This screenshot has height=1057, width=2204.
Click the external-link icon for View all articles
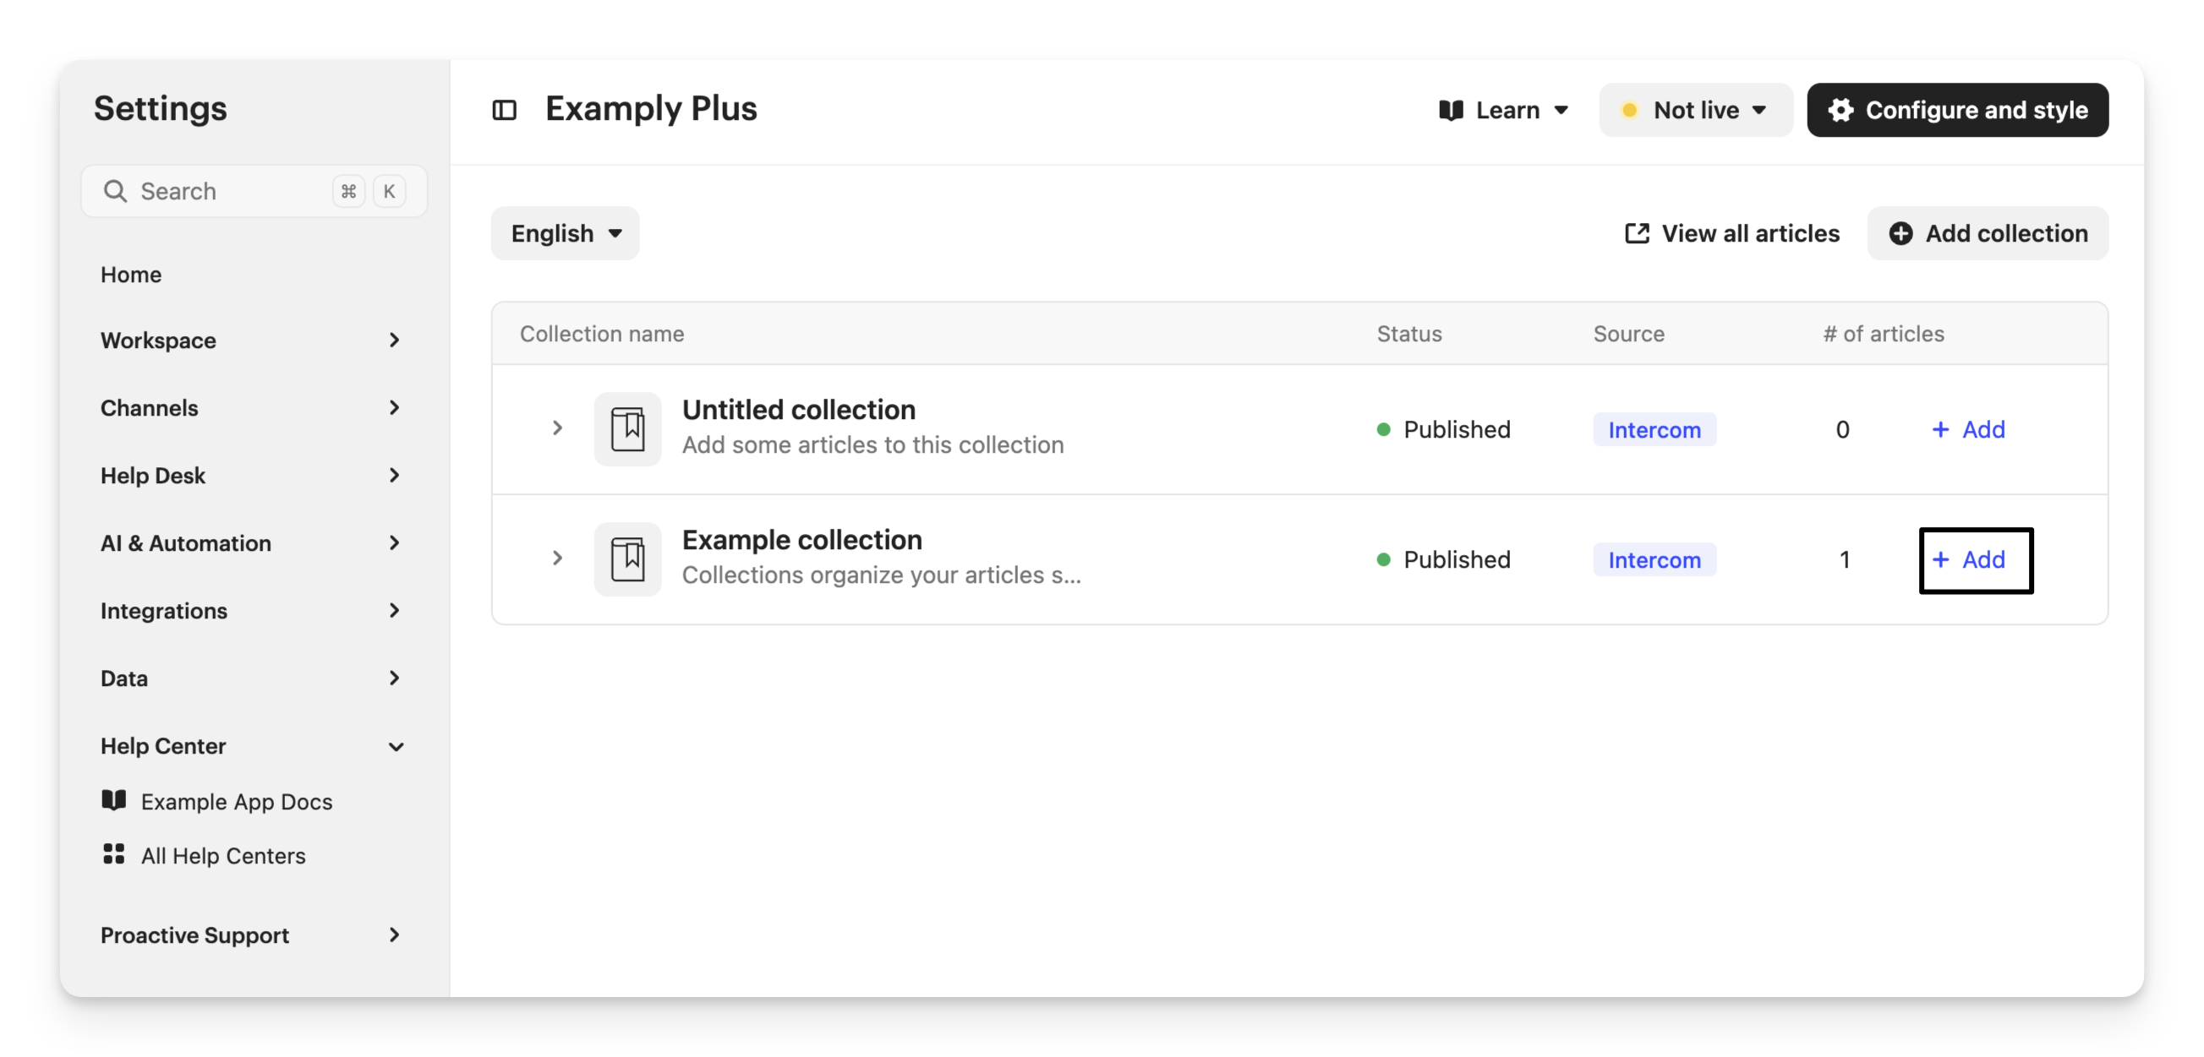pyautogui.click(x=1637, y=233)
